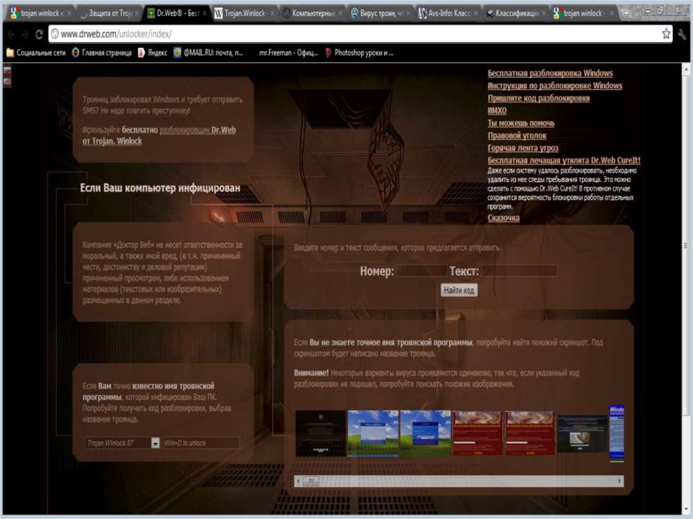
Task: Go back to the previous page
Action: [11, 35]
